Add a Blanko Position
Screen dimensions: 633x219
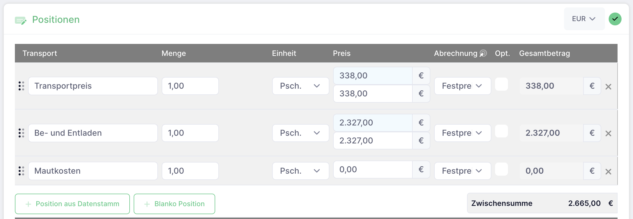coord(174,204)
